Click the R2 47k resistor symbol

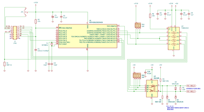point(36,21)
